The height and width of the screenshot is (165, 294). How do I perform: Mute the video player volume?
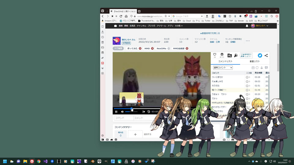(x=123, y=112)
